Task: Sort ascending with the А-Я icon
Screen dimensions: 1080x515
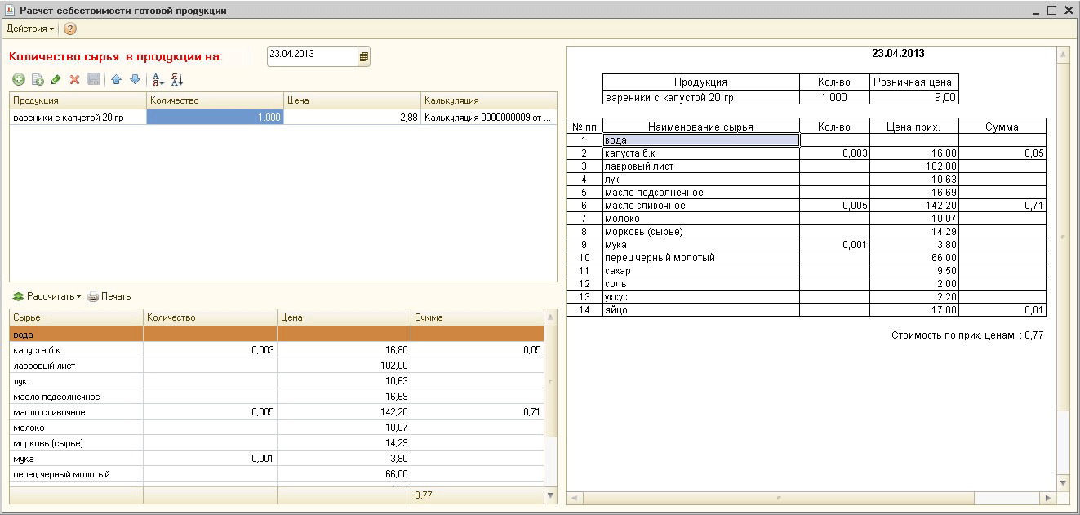Action: coord(158,79)
